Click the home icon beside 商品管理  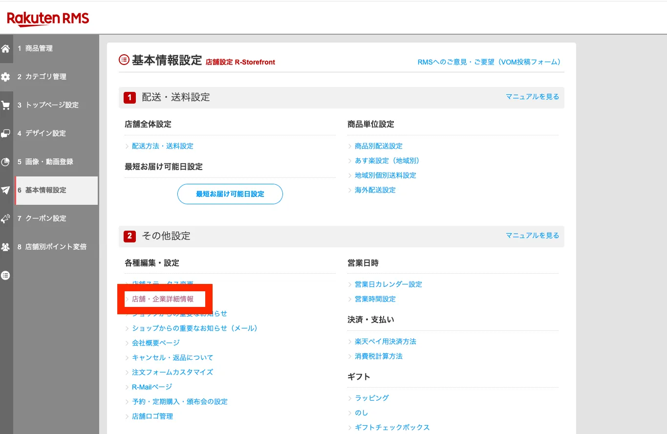click(x=5, y=48)
